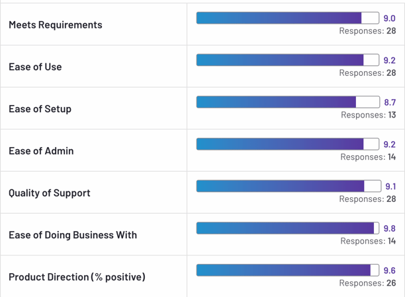This screenshot has height=297, width=405.
Task: Click the 8.7 score value
Action: pyautogui.click(x=390, y=102)
